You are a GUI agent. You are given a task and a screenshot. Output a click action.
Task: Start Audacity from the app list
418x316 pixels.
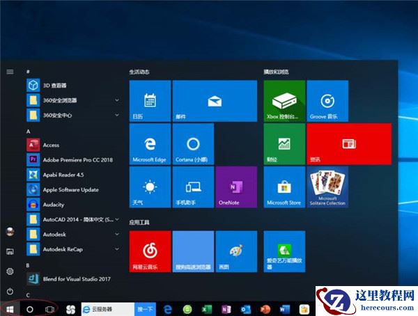point(72,205)
